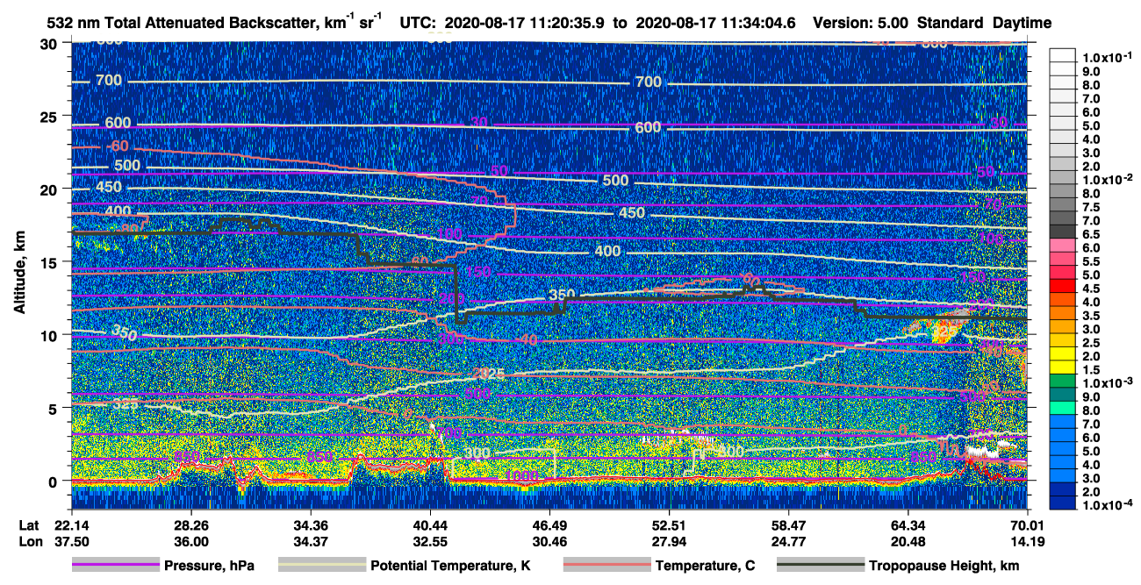Click the longitude value '32.55'
This screenshot has height=585, width=1141.
pyautogui.click(x=429, y=542)
